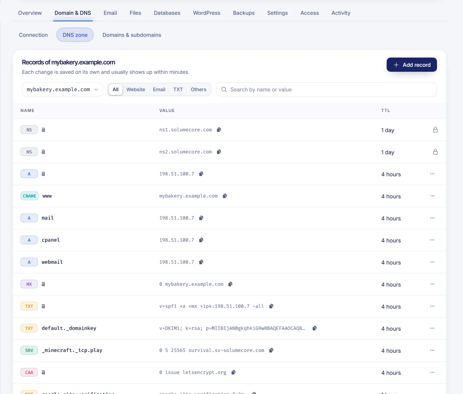Screen dimensions: 463x394
Task: Open actions menu for the SPF TXT record
Action: (432, 306)
